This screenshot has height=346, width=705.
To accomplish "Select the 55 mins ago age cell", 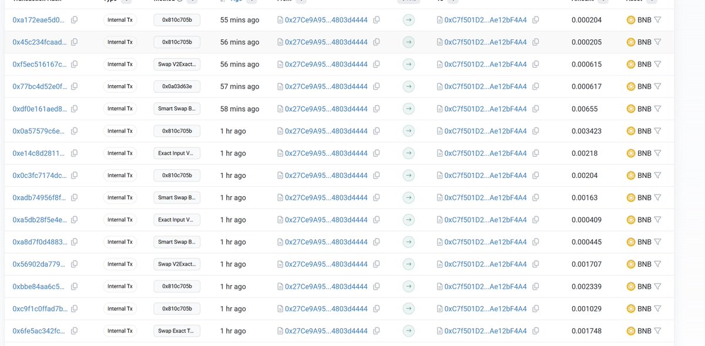I will click(x=240, y=20).
